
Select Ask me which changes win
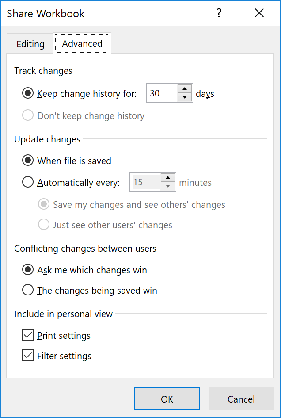pos(28,270)
